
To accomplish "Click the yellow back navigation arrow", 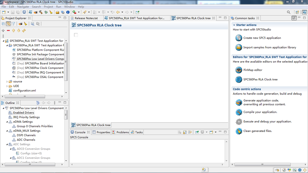I will point(118,12).
